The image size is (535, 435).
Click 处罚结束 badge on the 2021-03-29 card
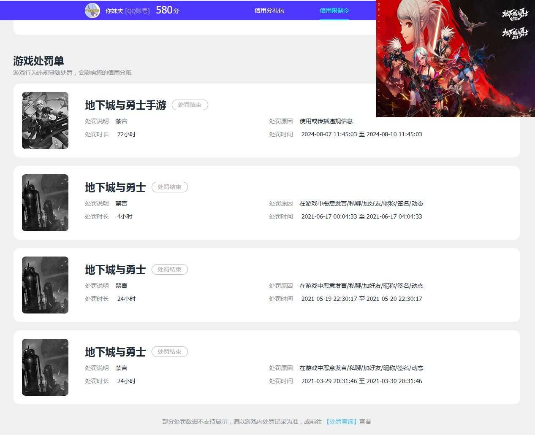[169, 352]
